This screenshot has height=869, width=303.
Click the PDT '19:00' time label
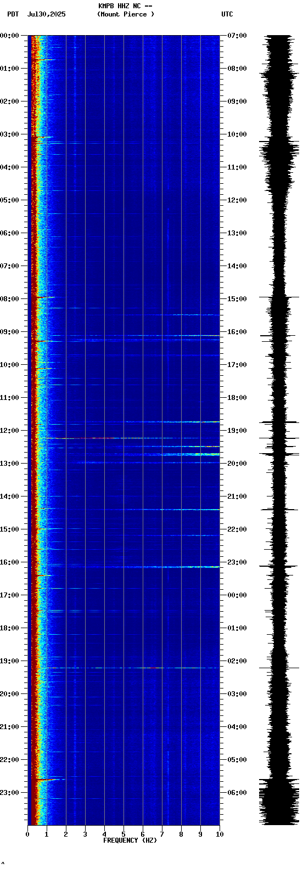coord(9,661)
